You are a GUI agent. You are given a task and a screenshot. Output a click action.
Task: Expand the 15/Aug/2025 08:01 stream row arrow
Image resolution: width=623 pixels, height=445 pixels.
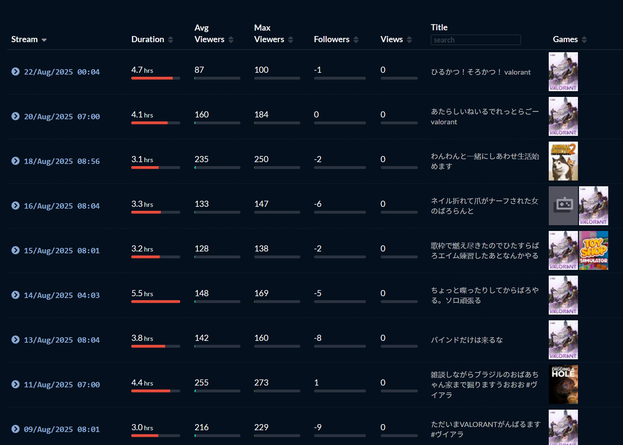coord(16,250)
